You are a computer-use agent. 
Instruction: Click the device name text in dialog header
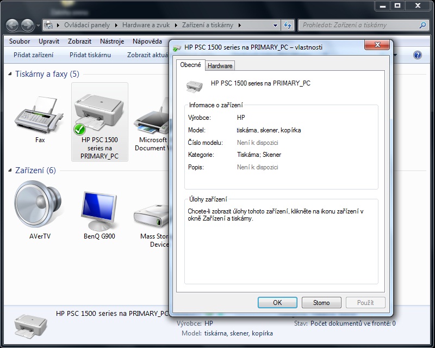click(260, 83)
